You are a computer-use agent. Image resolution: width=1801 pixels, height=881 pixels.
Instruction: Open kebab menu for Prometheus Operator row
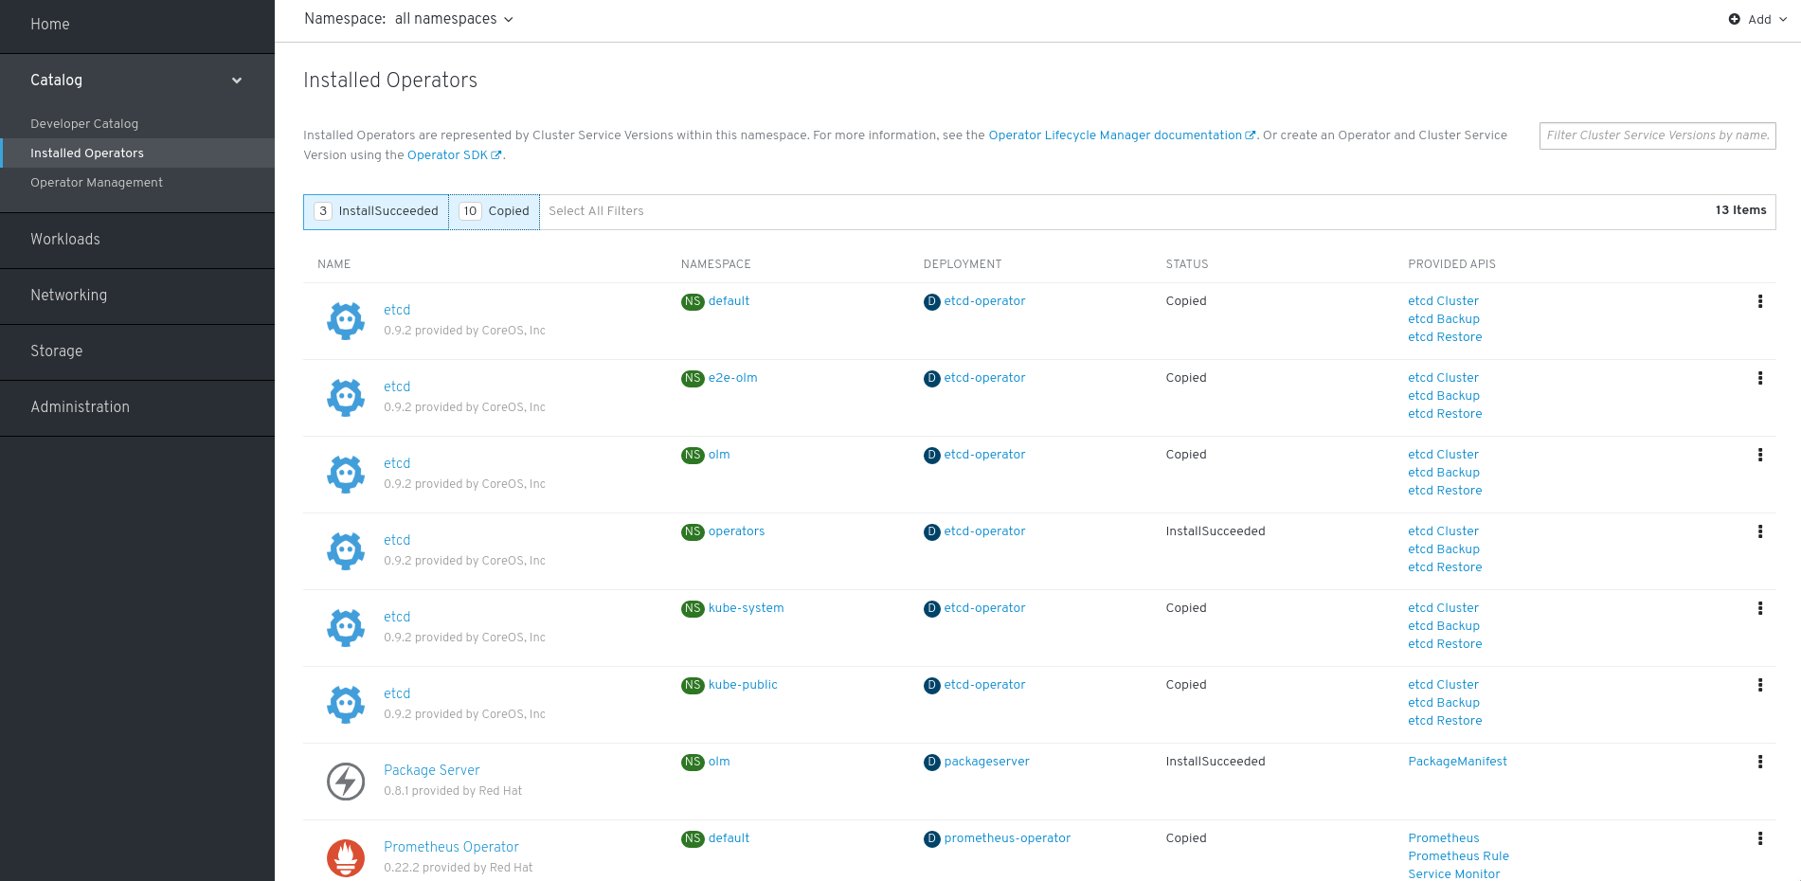click(1760, 838)
